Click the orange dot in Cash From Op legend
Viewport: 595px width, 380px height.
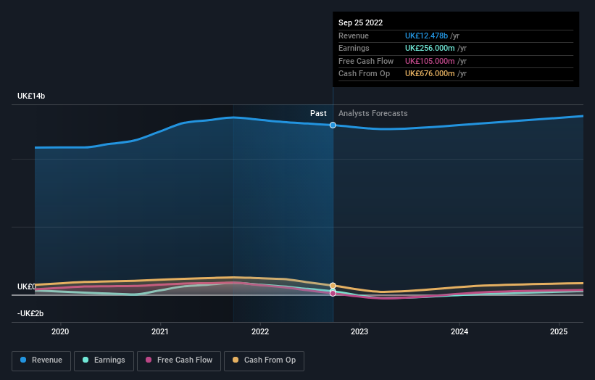click(236, 360)
